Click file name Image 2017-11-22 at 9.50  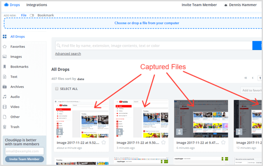[138, 143]
